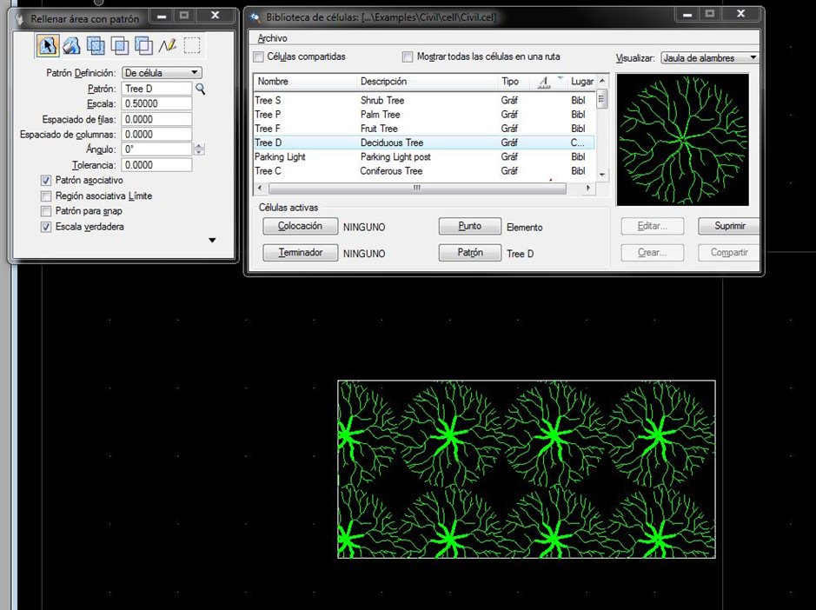
Task: Toggle Patrón asociativo checkbox
Action: coord(46,181)
